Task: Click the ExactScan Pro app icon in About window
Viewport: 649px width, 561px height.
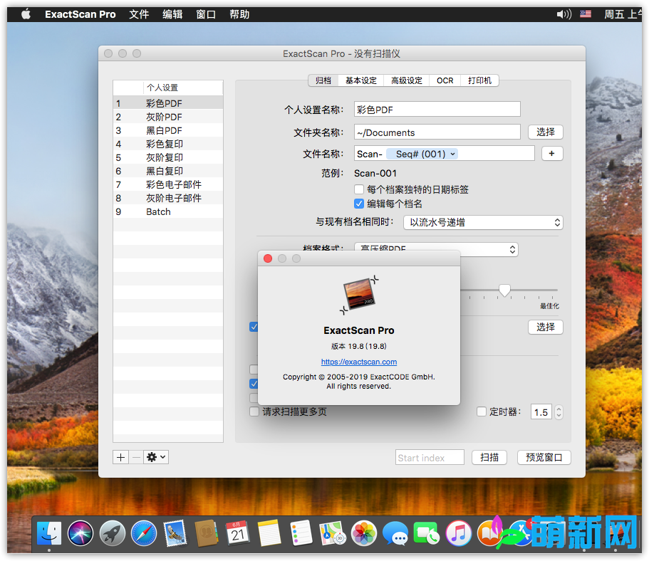Action: (x=359, y=295)
